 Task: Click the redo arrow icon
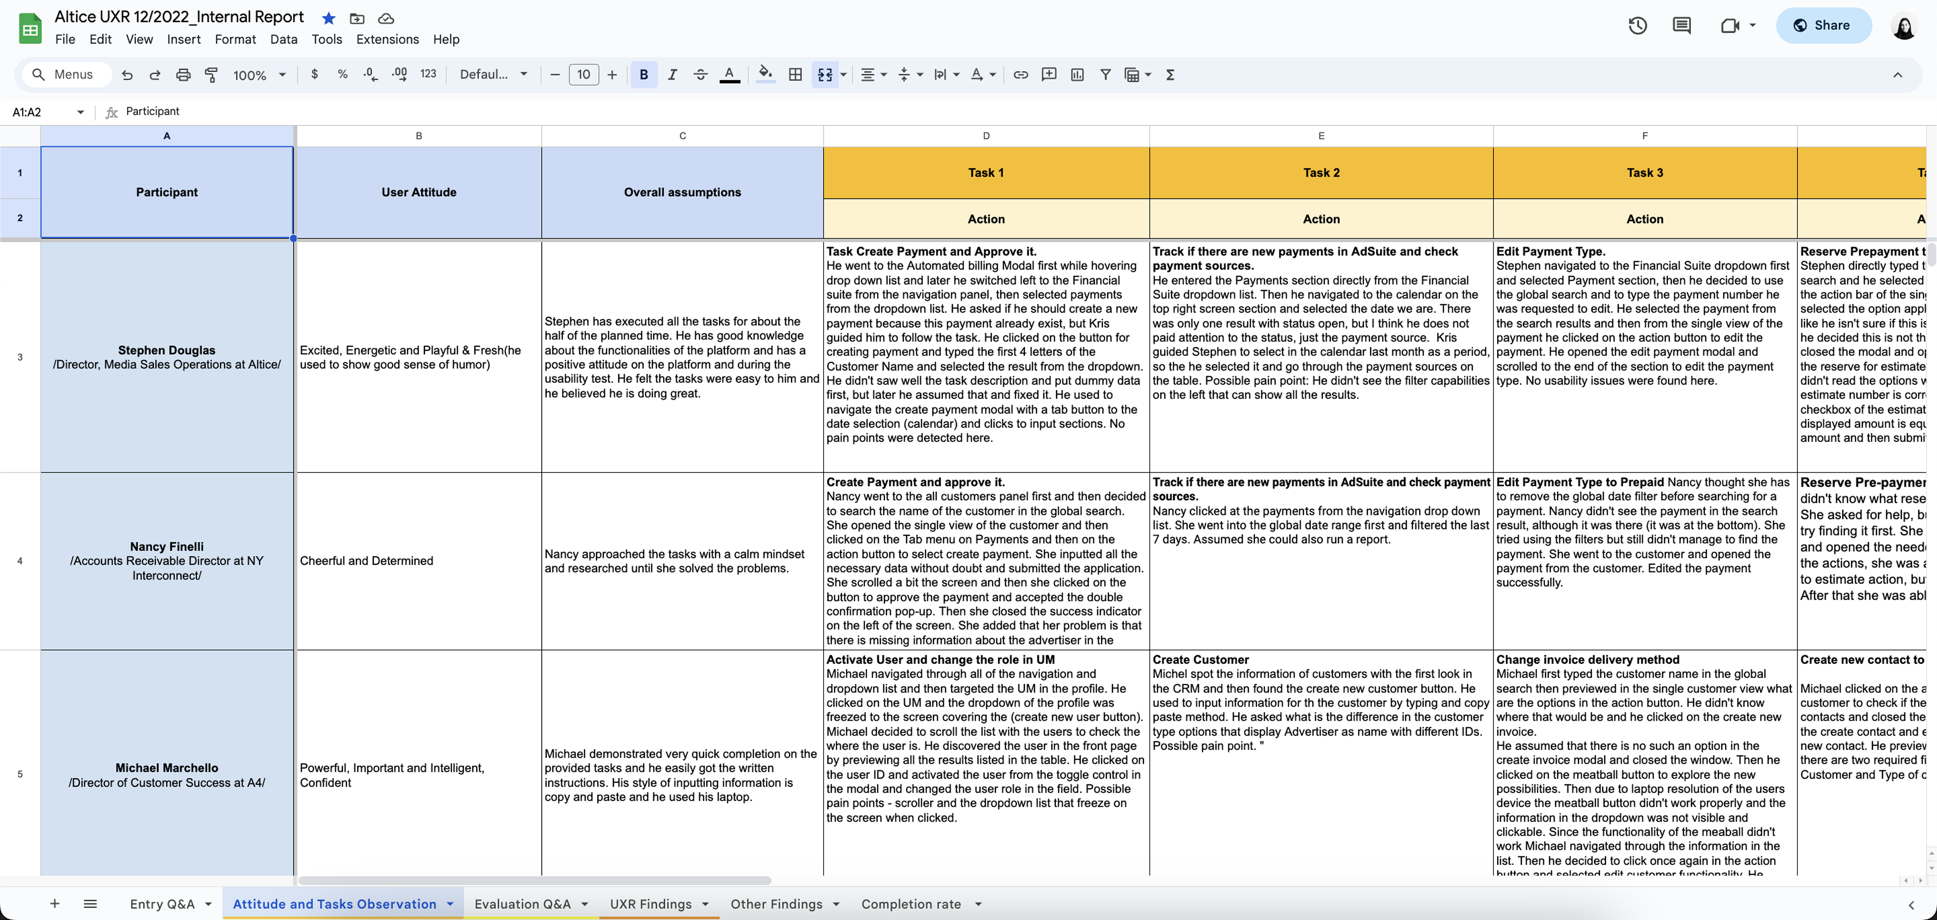click(155, 75)
